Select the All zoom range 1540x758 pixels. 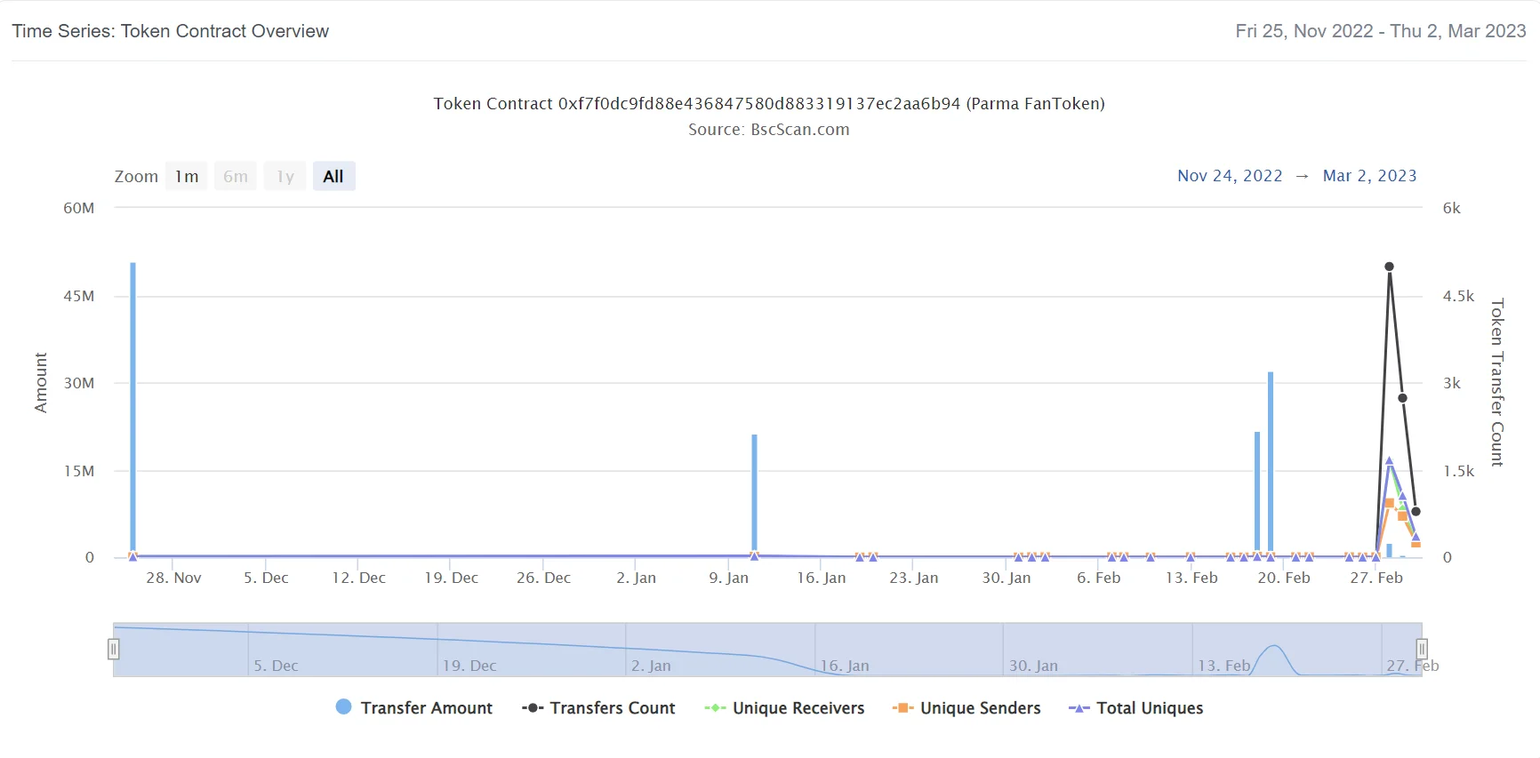pyautogui.click(x=333, y=176)
